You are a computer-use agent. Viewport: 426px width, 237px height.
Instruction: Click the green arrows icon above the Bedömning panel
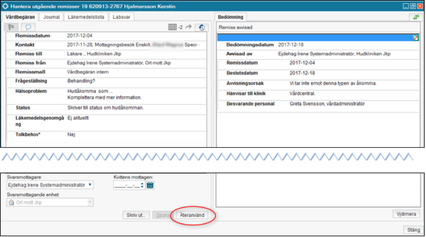pyautogui.click(x=415, y=17)
